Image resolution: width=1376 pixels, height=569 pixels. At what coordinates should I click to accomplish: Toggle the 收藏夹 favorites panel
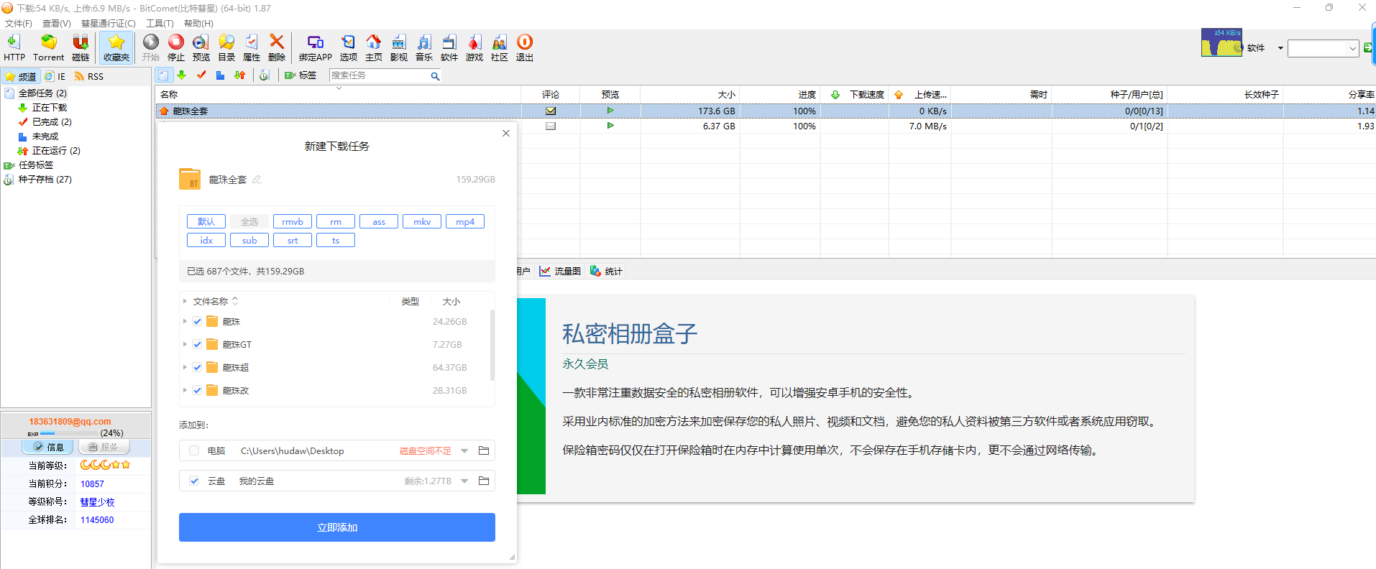(x=116, y=47)
